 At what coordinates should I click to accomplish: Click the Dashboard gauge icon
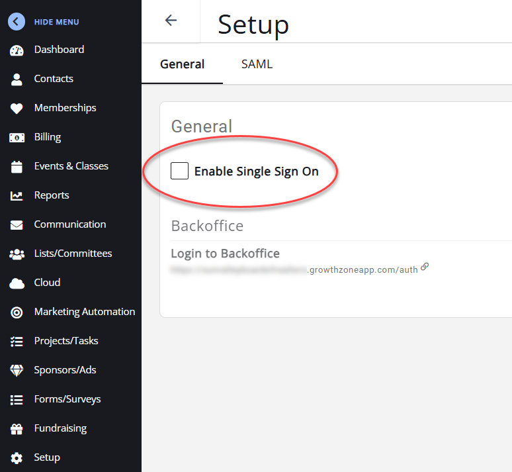[17, 50]
